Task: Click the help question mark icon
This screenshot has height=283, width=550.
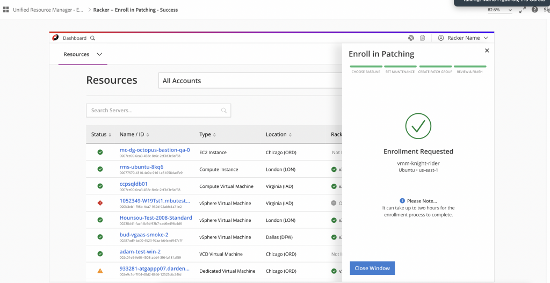Action: point(534,10)
